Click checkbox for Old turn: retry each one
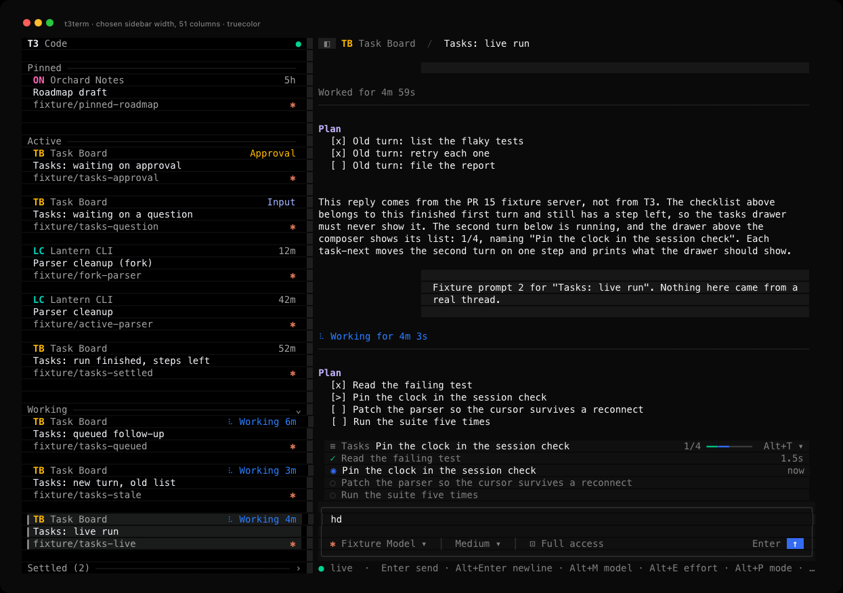 tap(339, 153)
